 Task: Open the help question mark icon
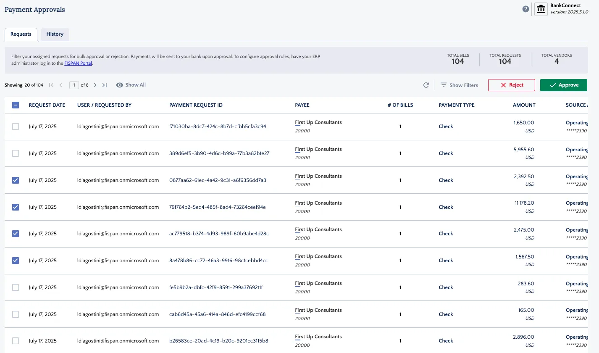tap(525, 9)
